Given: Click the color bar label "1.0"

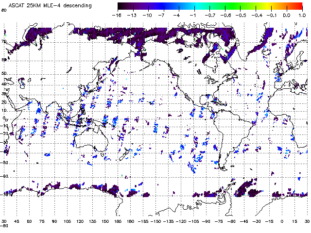Looking at the screenshot, I should point(302,15).
